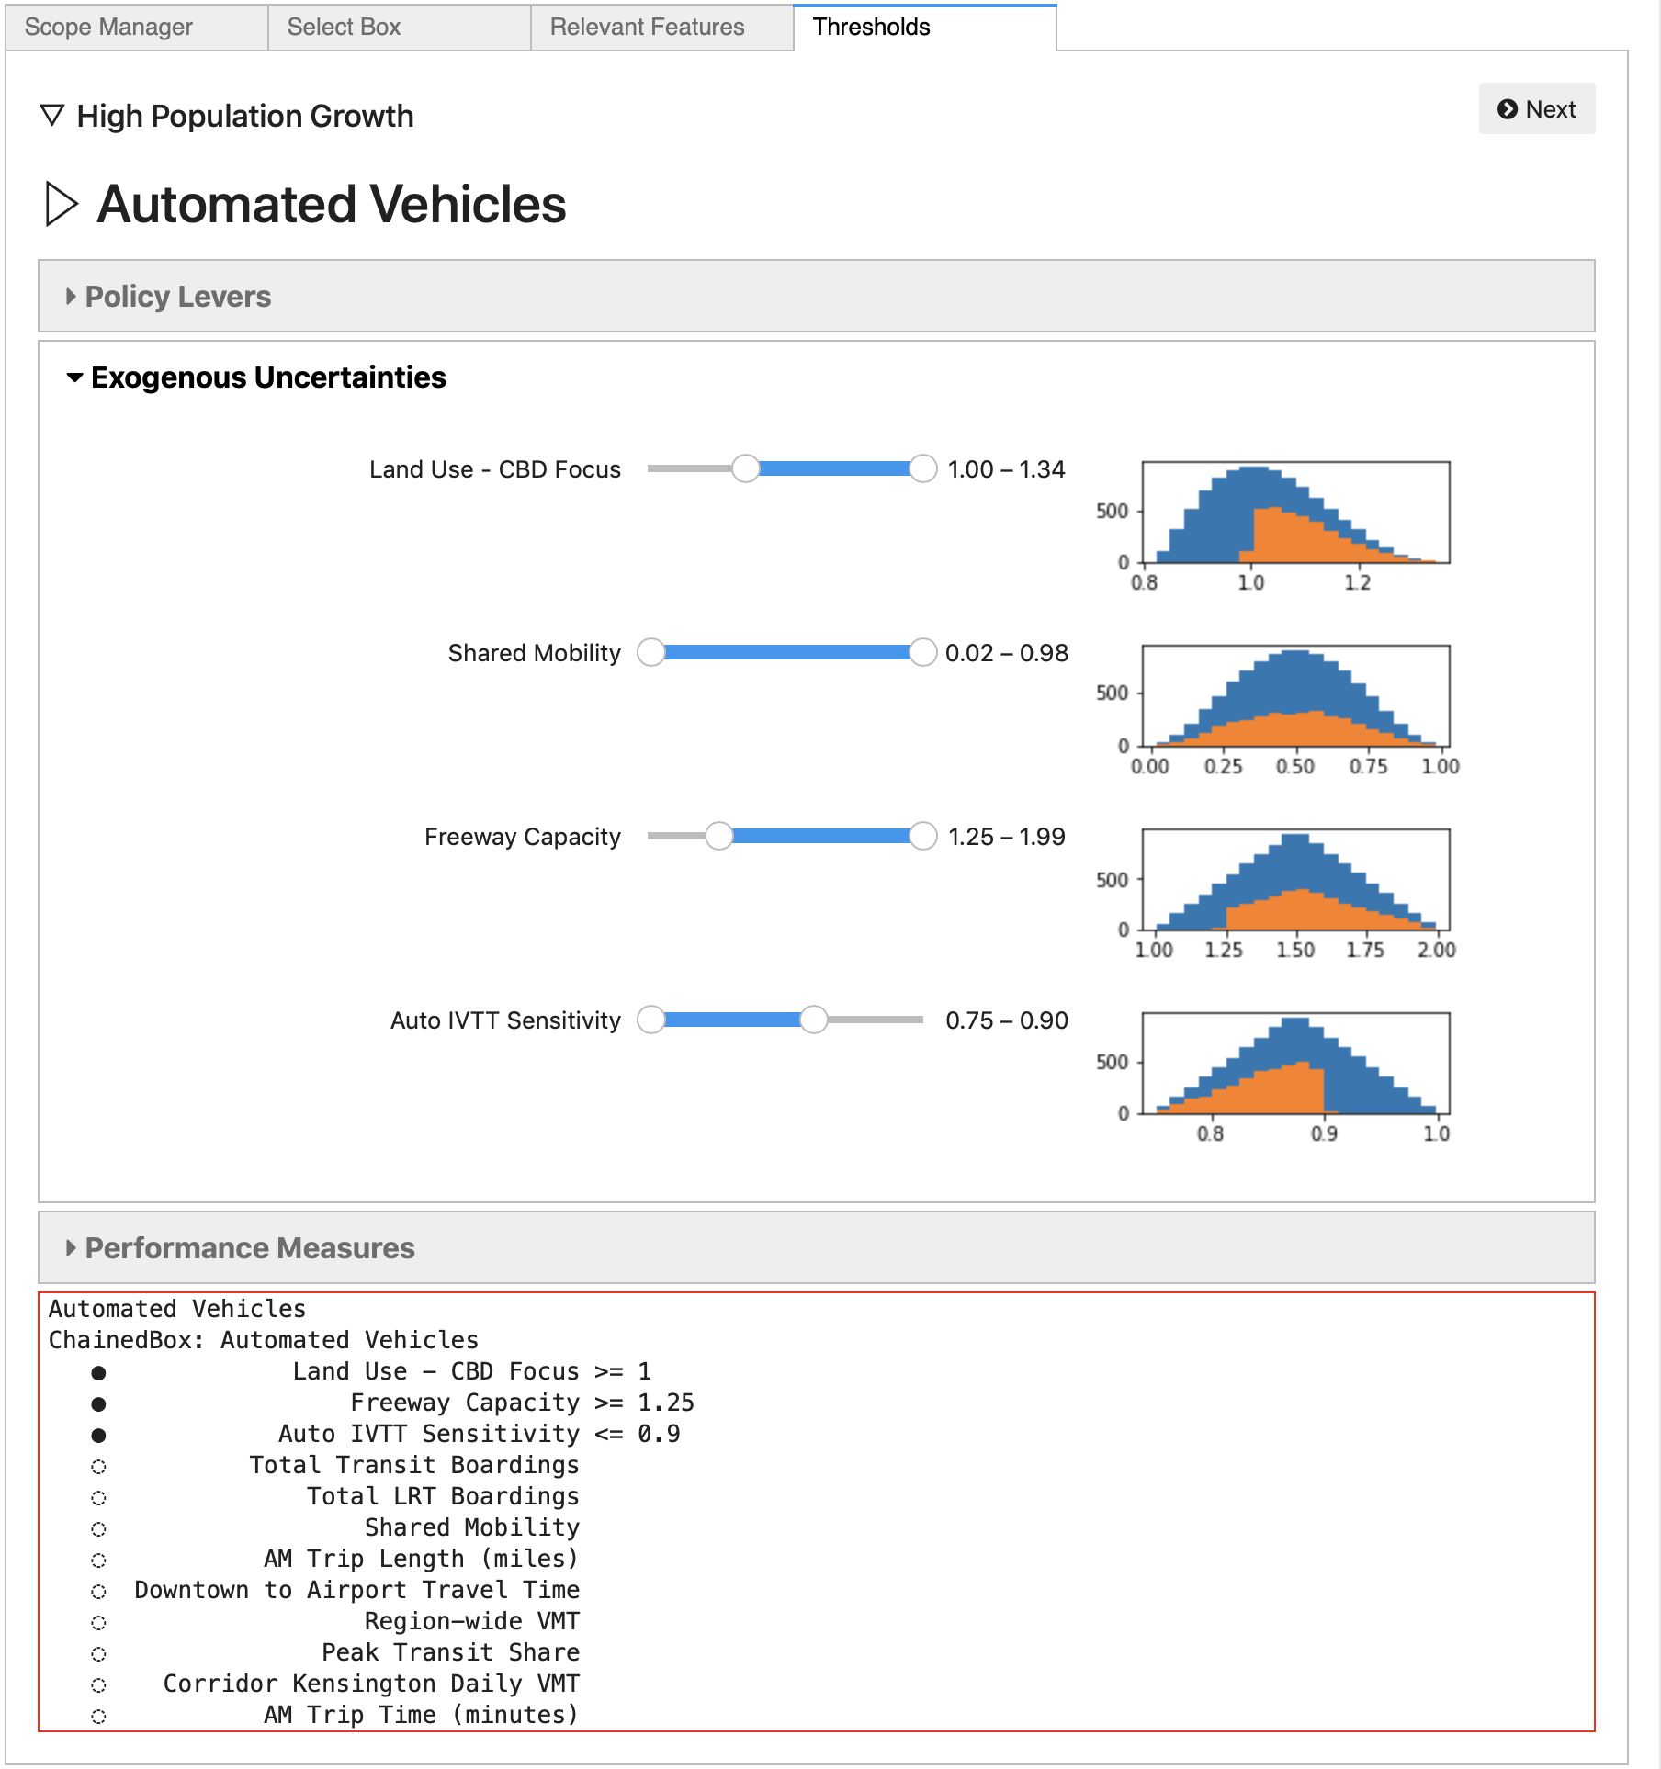This screenshot has height=1769, width=1661.
Task: Click the filled bullet beside Freeway Capacity >= 1.25
Action: click(99, 1404)
